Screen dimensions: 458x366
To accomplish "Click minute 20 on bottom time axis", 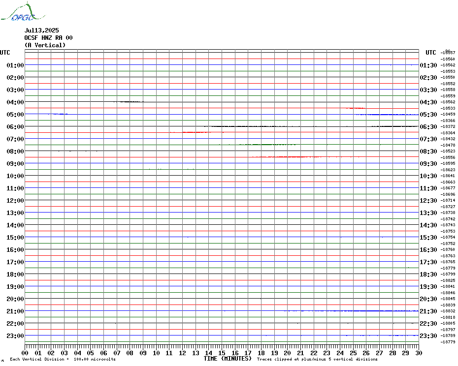I will 288,353.
